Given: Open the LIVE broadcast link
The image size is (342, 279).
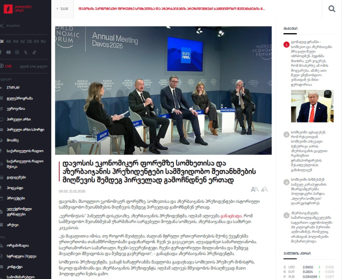Looking at the screenshot, I should (x=8, y=66).
